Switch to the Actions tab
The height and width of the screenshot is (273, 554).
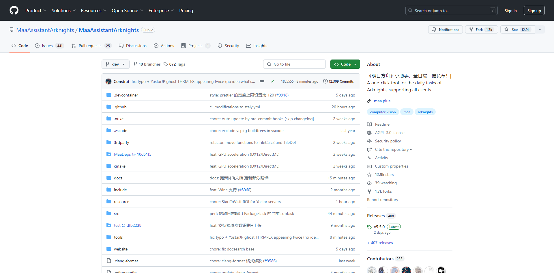point(164,46)
